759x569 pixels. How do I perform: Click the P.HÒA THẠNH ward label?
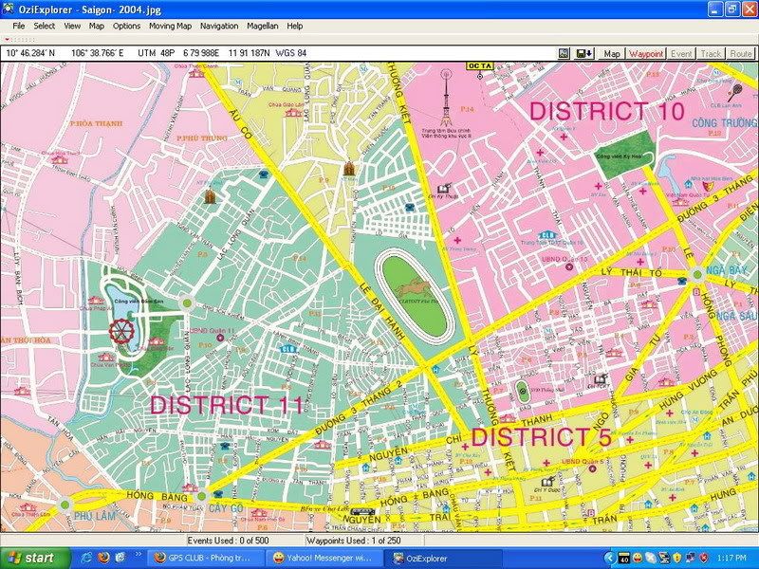[x=96, y=123]
